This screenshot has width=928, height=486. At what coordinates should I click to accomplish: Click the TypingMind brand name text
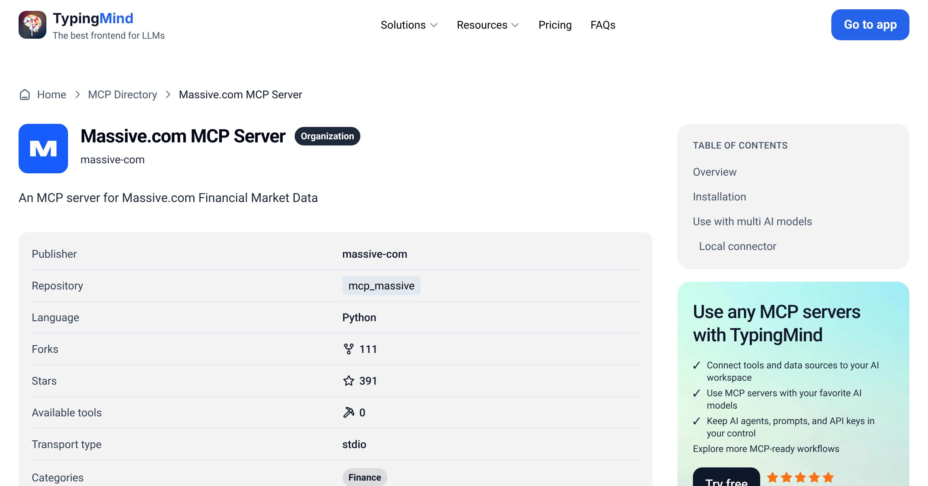point(93,18)
